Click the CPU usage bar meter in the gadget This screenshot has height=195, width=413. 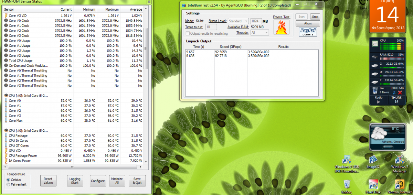[392, 46]
